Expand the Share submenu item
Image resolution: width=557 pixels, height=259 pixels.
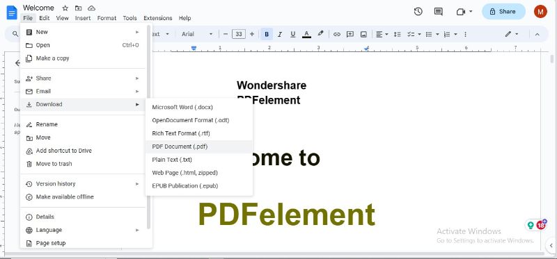83,78
